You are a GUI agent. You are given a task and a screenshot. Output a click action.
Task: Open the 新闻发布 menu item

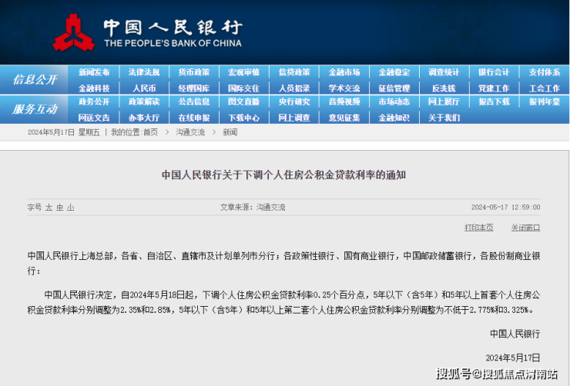(x=94, y=73)
